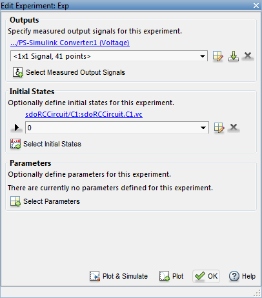Expand the initial state details triangle
This screenshot has height=298, width=262.
17,128
